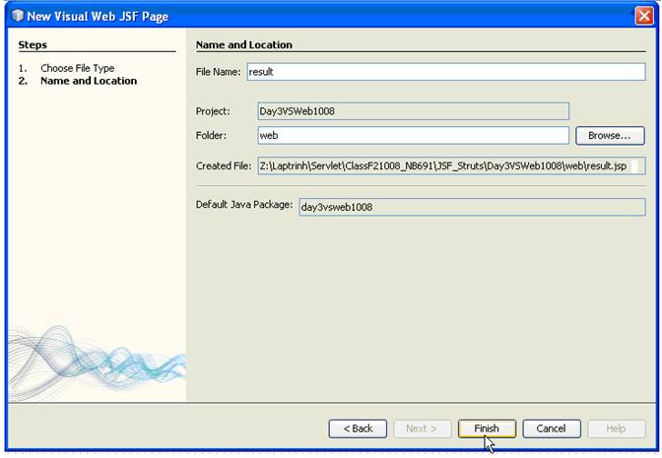
Task: Click the Cancel button
Action: (552, 428)
